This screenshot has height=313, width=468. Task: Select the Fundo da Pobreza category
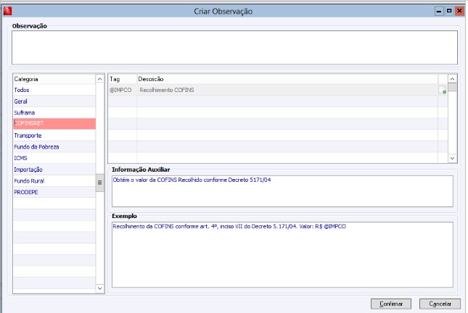[x=54, y=146]
